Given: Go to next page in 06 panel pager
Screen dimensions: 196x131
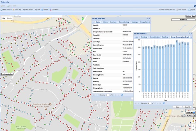Looking at the screenshot, I should click(157, 103).
